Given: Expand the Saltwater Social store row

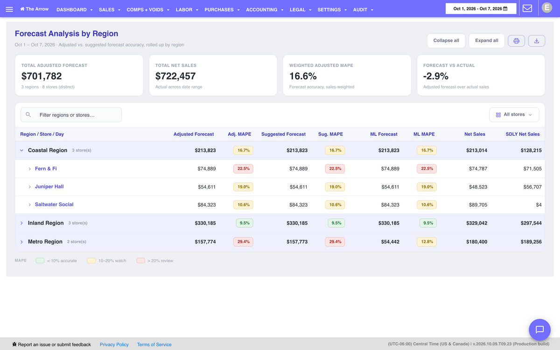Looking at the screenshot, I should (30, 205).
